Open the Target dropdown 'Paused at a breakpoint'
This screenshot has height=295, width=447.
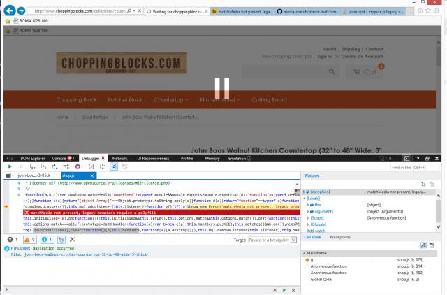(272, 240)
